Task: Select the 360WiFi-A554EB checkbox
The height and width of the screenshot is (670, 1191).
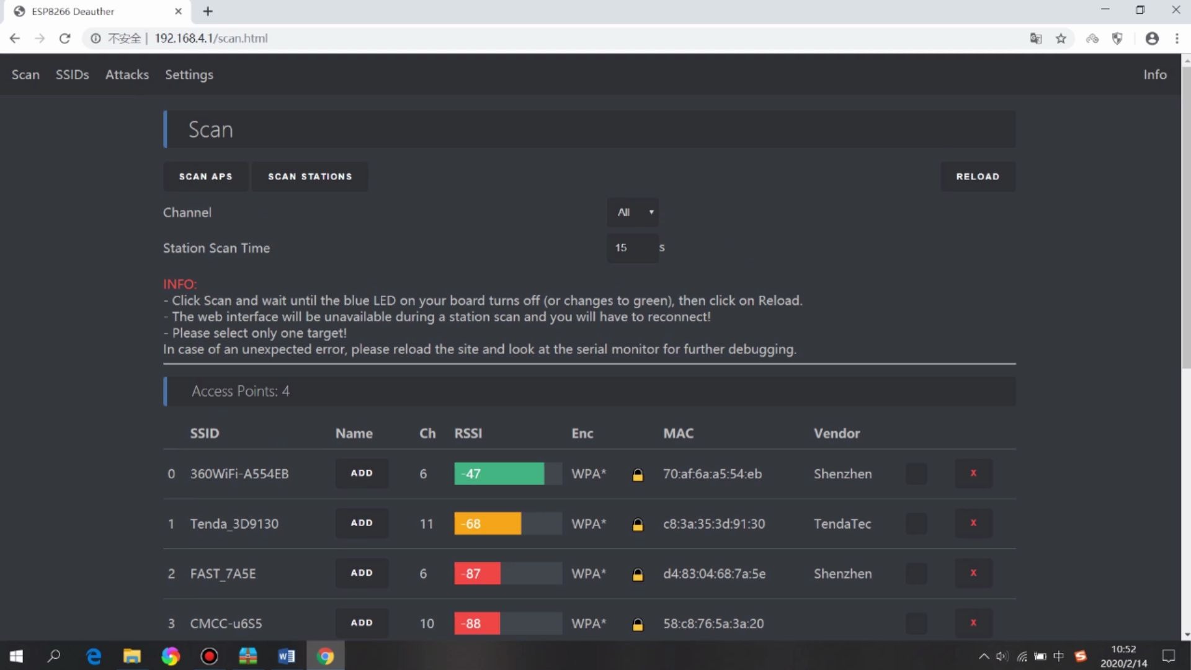Action: (916, 473)
